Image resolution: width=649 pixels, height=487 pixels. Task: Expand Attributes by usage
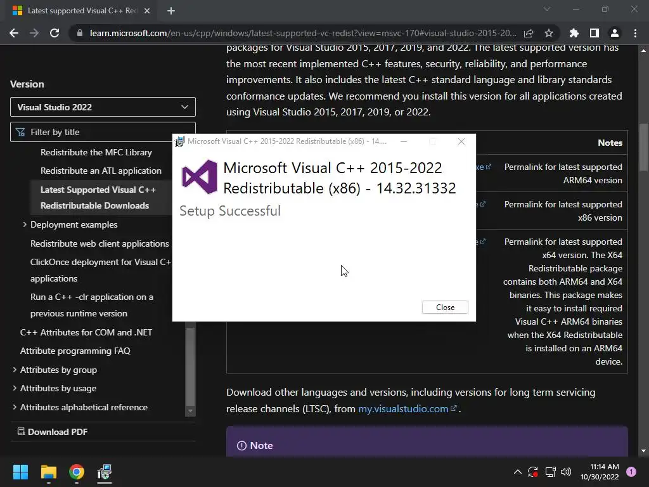click(x=15, y=388)
